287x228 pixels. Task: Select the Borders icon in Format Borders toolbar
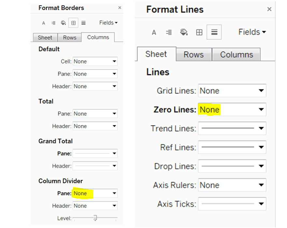73,23
